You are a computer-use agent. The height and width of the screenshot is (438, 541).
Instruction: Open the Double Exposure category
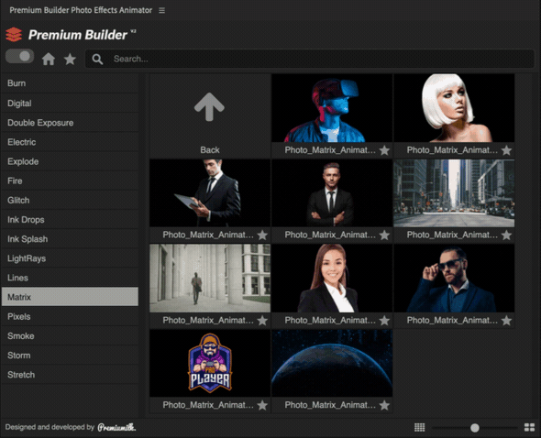pos(70,123)
